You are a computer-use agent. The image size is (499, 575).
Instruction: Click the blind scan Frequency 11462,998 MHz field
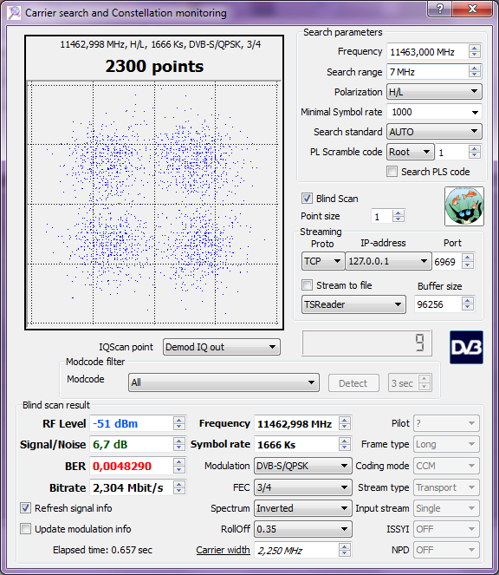296,424
